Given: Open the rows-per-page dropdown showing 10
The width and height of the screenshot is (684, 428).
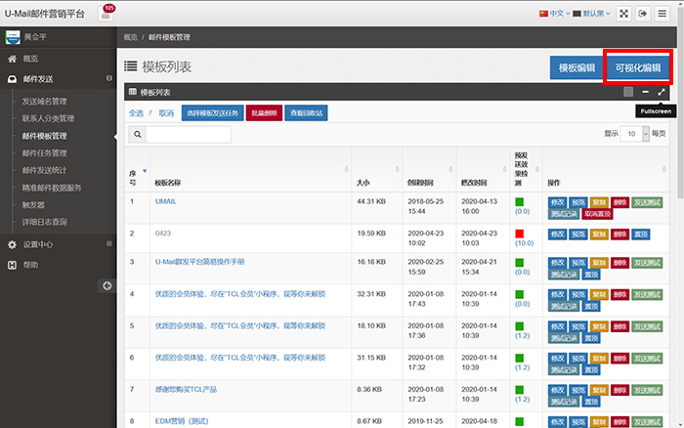Looking at the screenshot, I should click(x=636, y=133).
